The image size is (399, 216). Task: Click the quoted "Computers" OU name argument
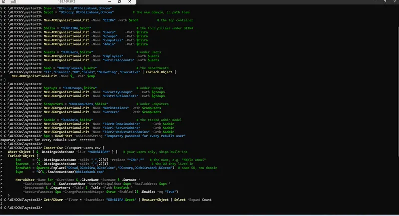(113, 40)
